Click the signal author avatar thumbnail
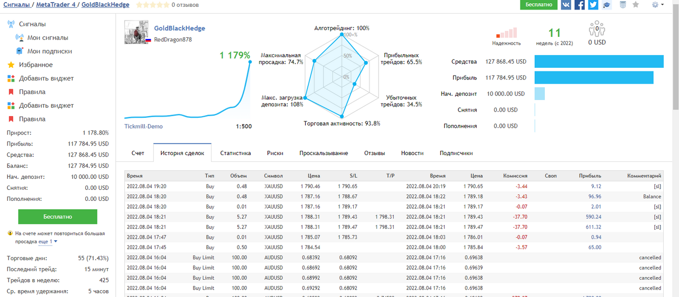The image size is (679, 297). tap(136, 32)
